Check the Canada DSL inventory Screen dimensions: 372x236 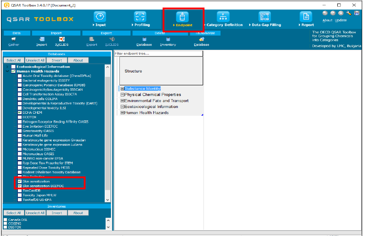(5, 220)
